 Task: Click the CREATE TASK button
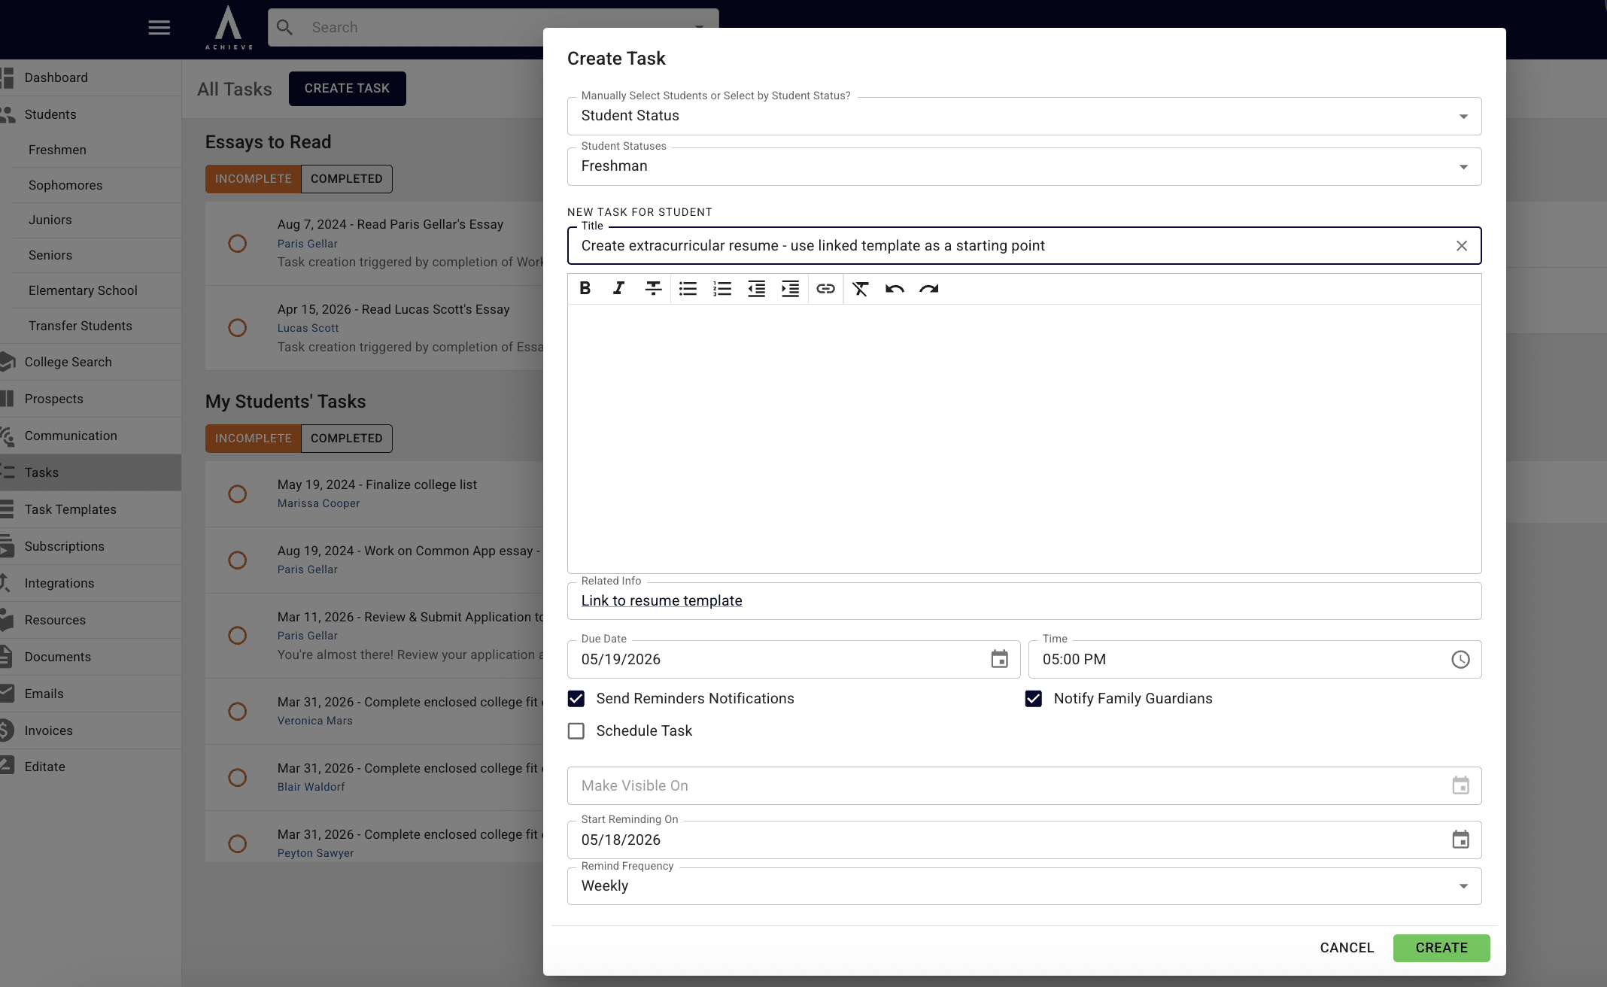(x=347, y=89)
